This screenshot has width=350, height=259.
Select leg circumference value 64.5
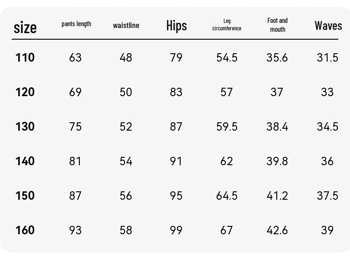click(x=227, y=196)
